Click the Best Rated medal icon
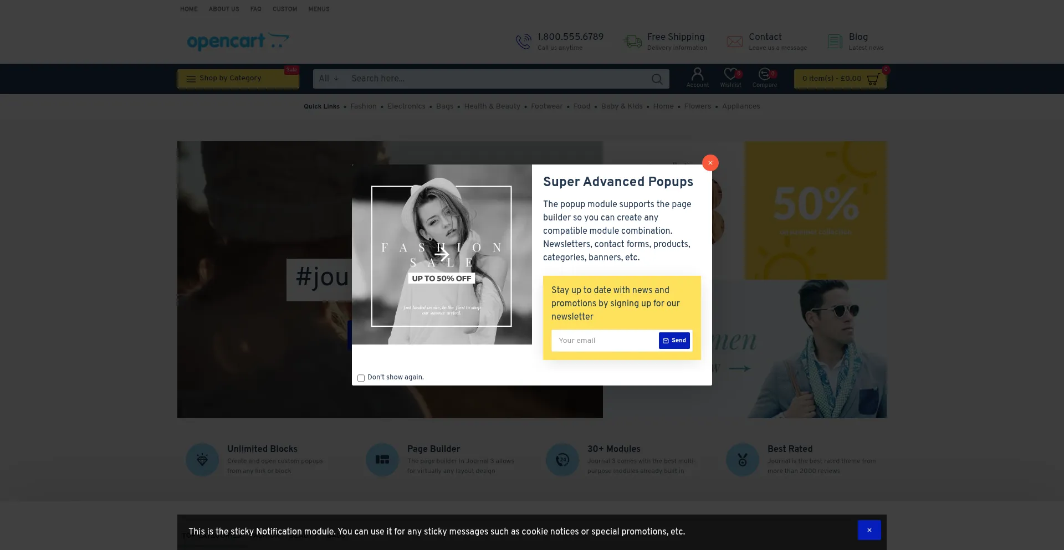This screenshot has height=550, width=1064. click(743, 460)
